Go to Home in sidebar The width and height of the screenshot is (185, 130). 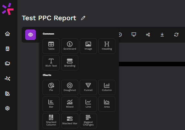pos(7,34)
